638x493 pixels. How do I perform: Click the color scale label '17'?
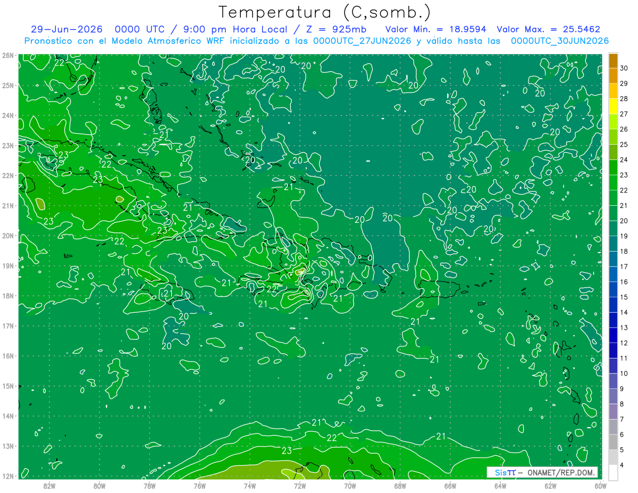tap(624, 266)
